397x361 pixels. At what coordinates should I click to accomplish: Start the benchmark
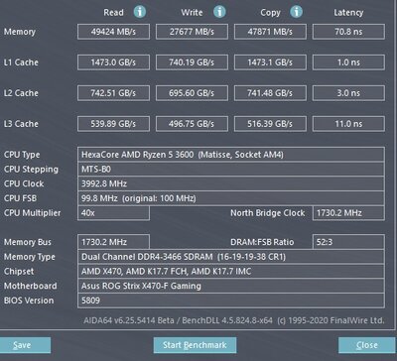tap(195, 345)
